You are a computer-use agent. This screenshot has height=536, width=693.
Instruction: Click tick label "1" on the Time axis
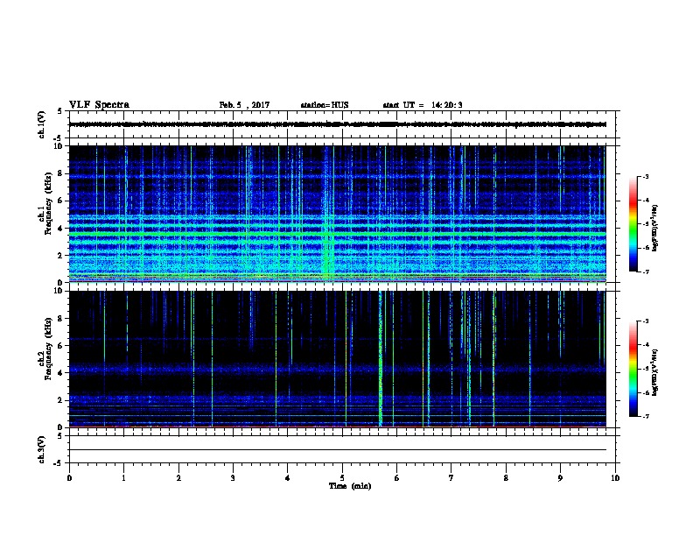[x=123, y=478]
